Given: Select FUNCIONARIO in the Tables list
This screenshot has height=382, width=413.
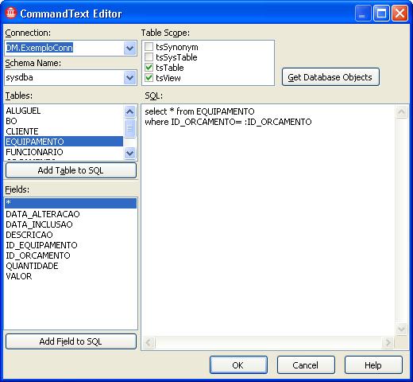Looking at the screenshot, I should 64,152.
